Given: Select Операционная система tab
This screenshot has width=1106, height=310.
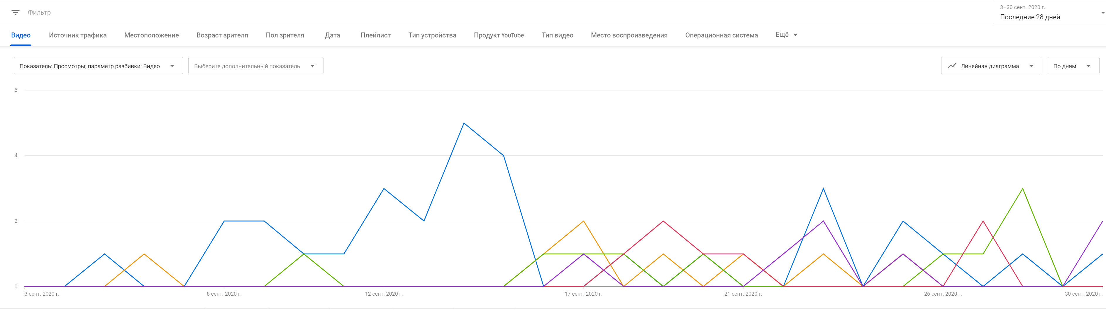Looking at the screenshot, I should point(721,35).
